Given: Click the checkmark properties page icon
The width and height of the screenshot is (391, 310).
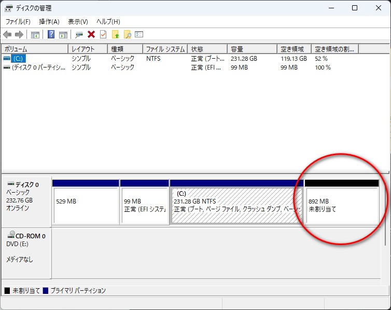Looking at the screenshot, I should click(103, 34).
